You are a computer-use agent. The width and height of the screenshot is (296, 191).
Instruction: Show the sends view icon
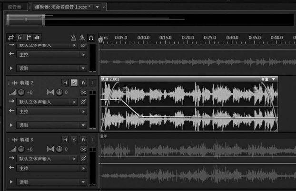point(28,37)
